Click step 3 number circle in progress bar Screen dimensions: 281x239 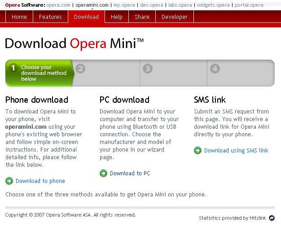pyautogui.click(x=148, y=69)
